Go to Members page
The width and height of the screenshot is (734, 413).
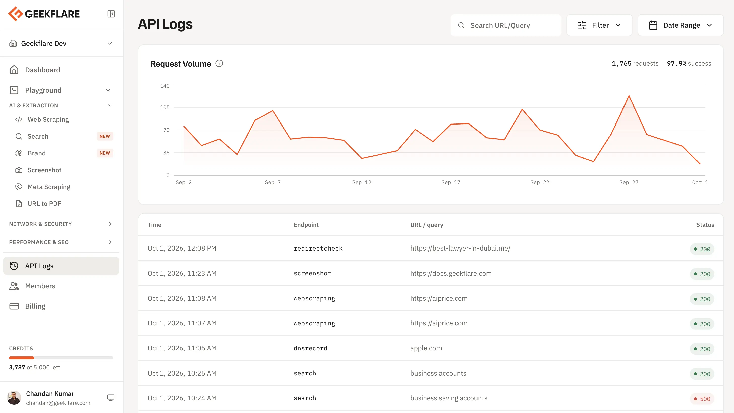pos(61,286)
